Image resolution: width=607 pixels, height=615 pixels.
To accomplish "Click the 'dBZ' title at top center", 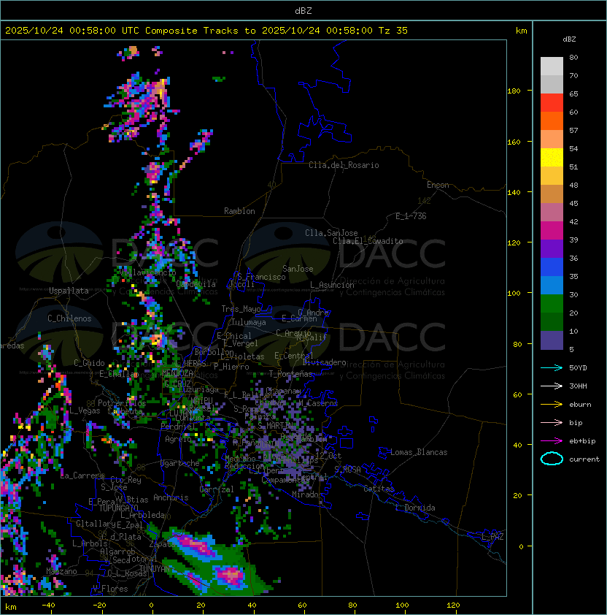I will tap(303, 10).
